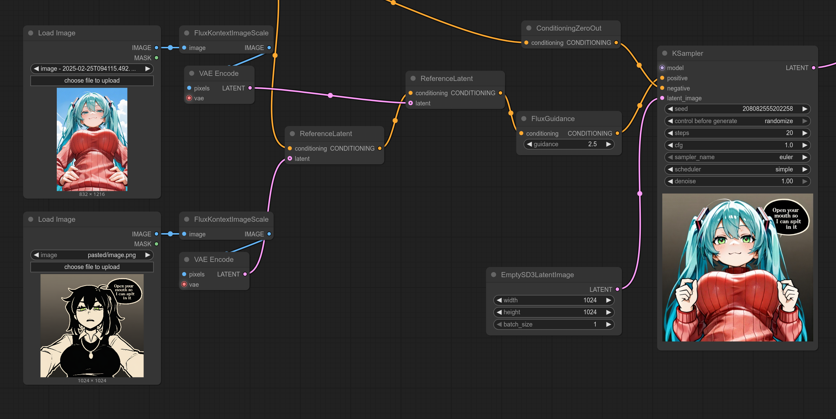Collapse the KSampler node via its title dot
The width and height of the screenshot is (836, 419).
click(664, 53)
